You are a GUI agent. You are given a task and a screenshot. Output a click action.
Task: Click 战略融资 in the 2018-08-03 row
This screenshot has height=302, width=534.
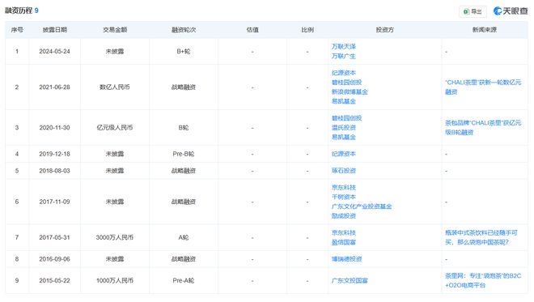coord(184,170)
